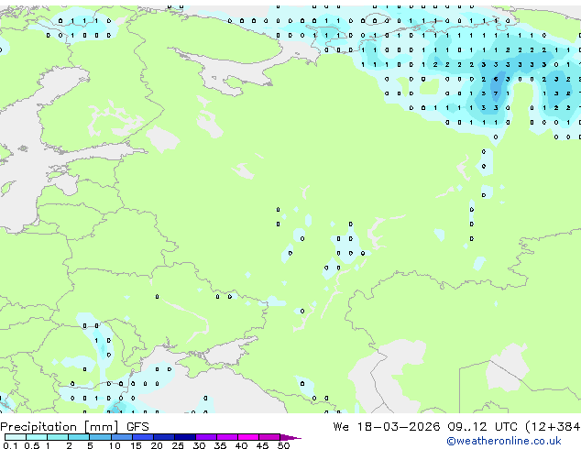Select the 35–40 mm violet legend swatch
Viewport: 581px width, 449px height.
coord(227,437)
